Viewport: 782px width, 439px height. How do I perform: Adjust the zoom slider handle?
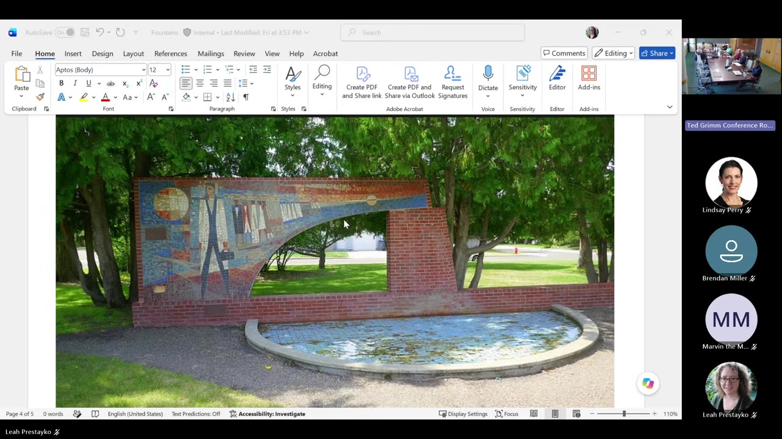pos(624,414)
